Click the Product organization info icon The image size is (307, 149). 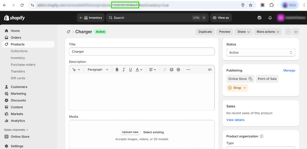tap(262, 136)
